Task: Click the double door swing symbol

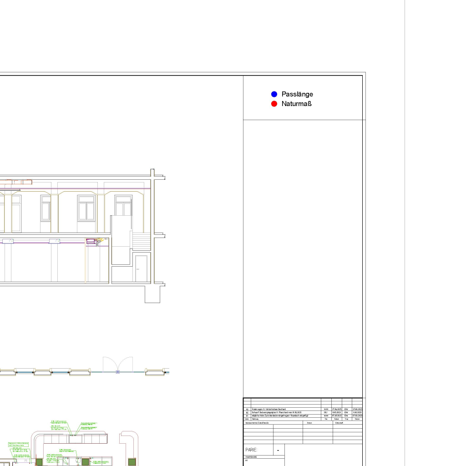Action: 118,365
